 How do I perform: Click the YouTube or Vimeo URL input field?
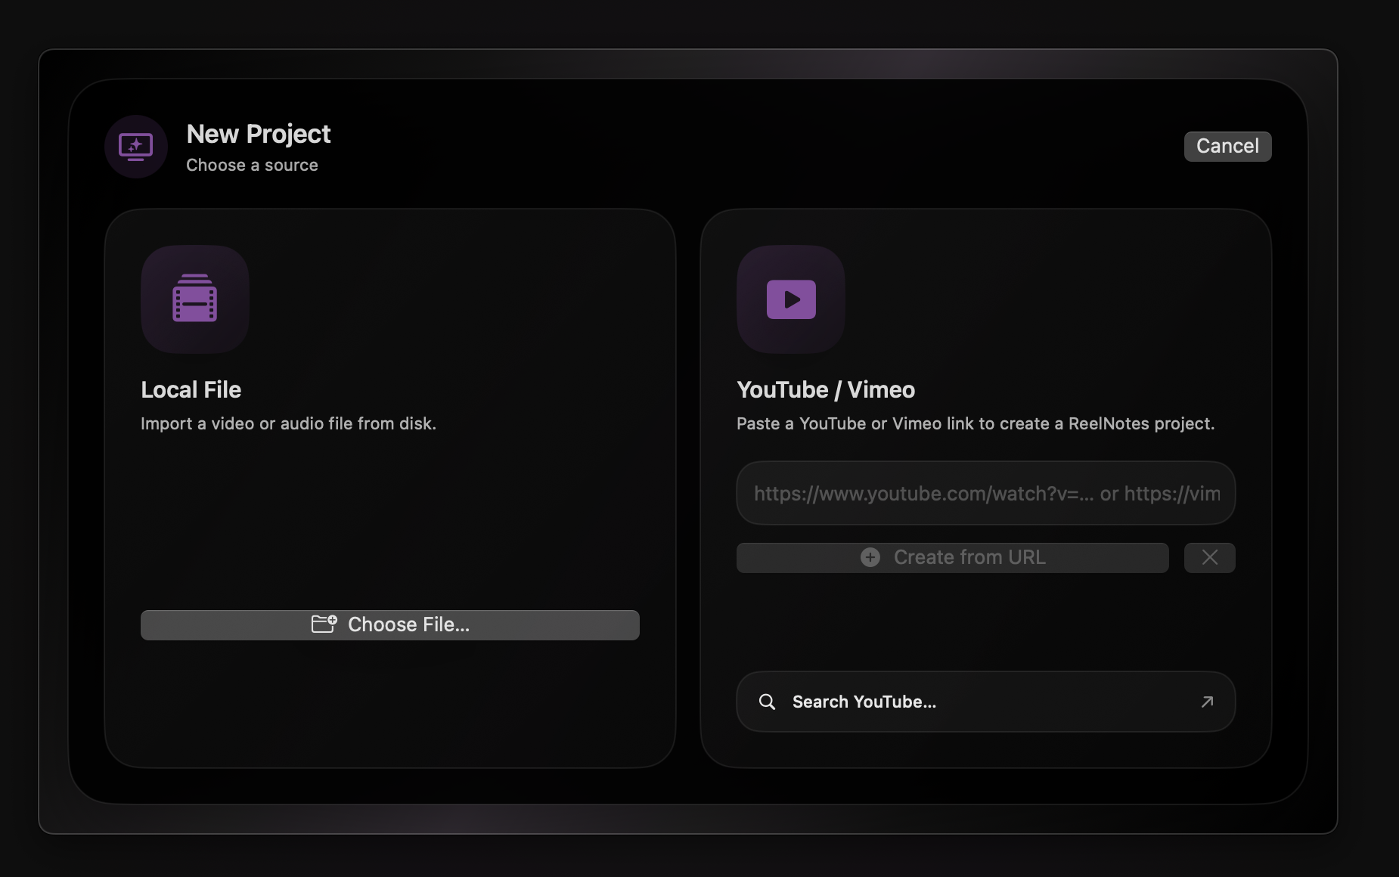985,493
